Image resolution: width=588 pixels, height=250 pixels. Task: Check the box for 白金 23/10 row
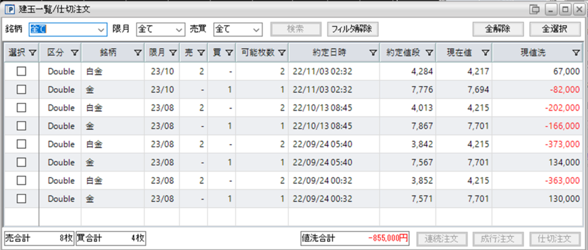[x=21, y=72]
